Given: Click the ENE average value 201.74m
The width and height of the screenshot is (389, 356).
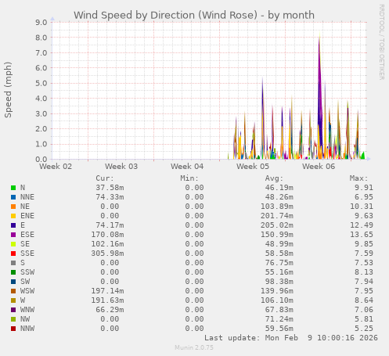Looking at the screenshot, I should [277, 216].
